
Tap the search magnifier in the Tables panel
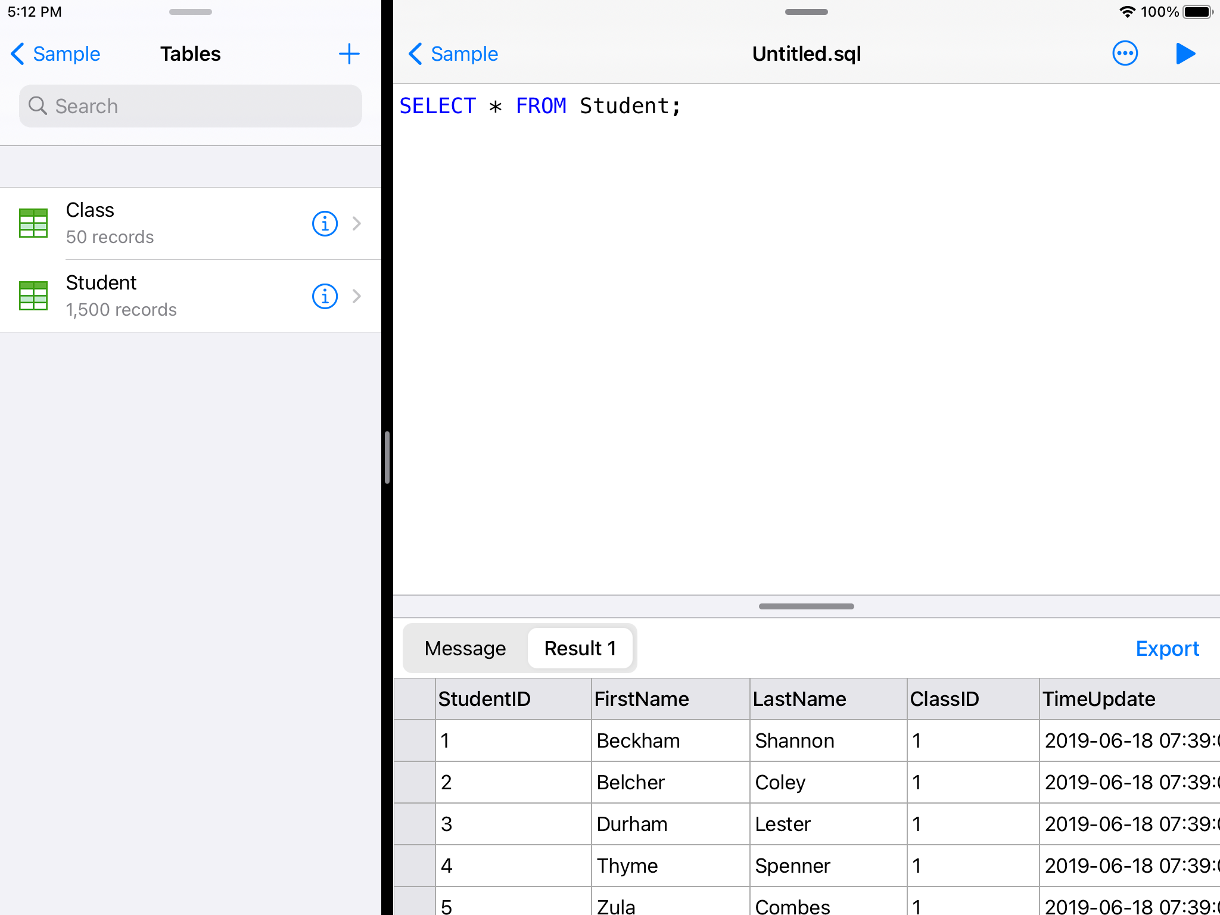38,106
